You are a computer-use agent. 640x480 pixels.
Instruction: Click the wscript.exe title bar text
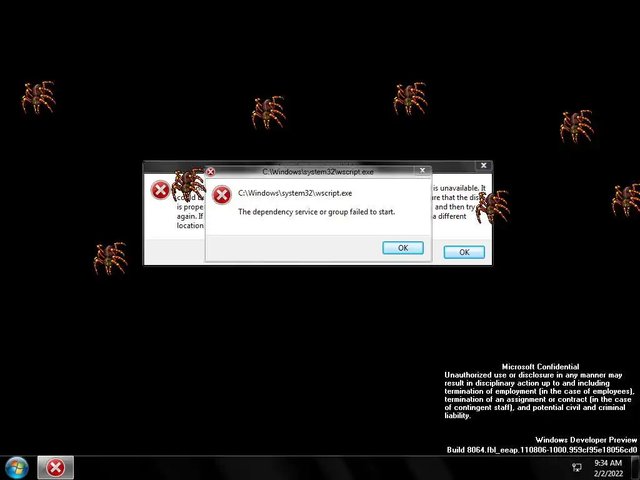coord(317,172)
